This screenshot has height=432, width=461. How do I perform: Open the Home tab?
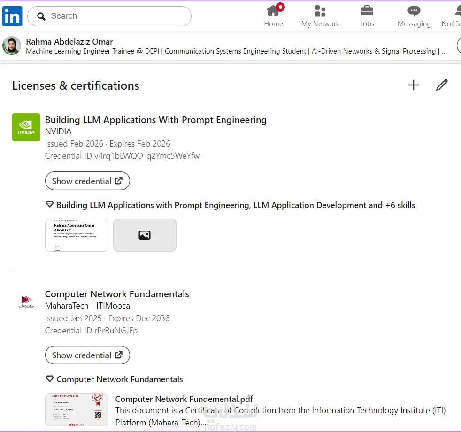tap(273, 15)
